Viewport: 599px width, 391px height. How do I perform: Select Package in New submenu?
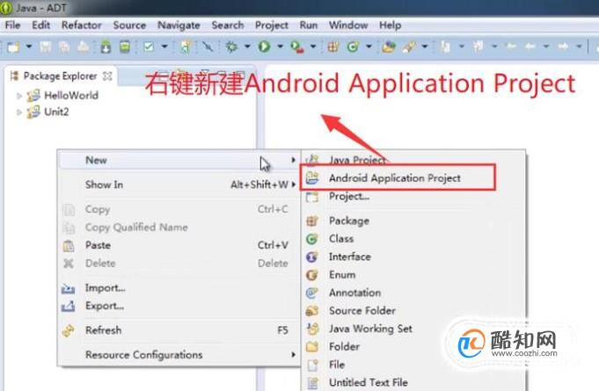point(413,221)
